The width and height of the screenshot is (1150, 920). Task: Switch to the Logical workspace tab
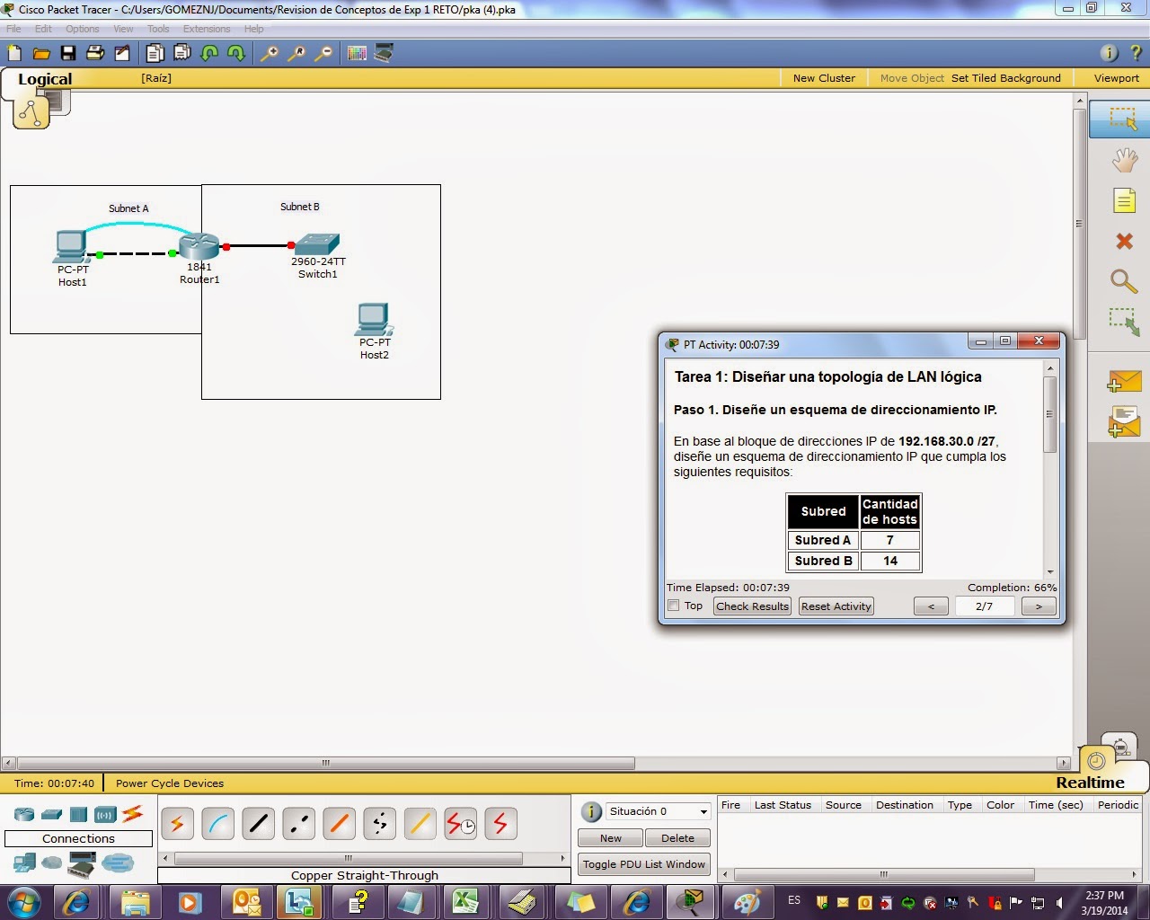pyautogui.click(x=45, y=79)
